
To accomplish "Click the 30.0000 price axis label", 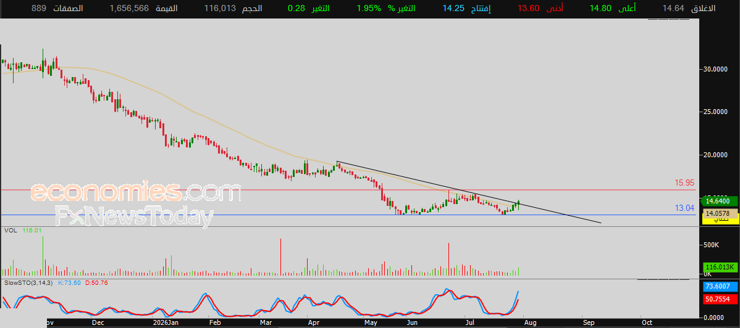I will point(715,69).
